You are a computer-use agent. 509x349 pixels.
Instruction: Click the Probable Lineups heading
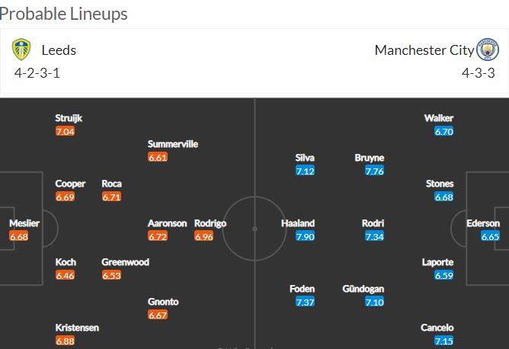(x=63, y=14)
